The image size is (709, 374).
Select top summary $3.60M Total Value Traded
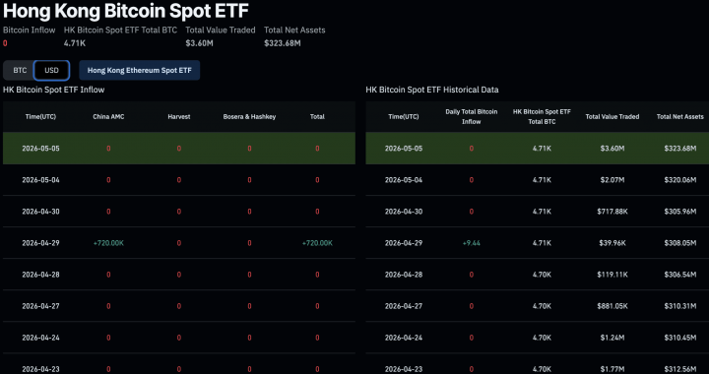pyautogui.click(x=199, y=43)
